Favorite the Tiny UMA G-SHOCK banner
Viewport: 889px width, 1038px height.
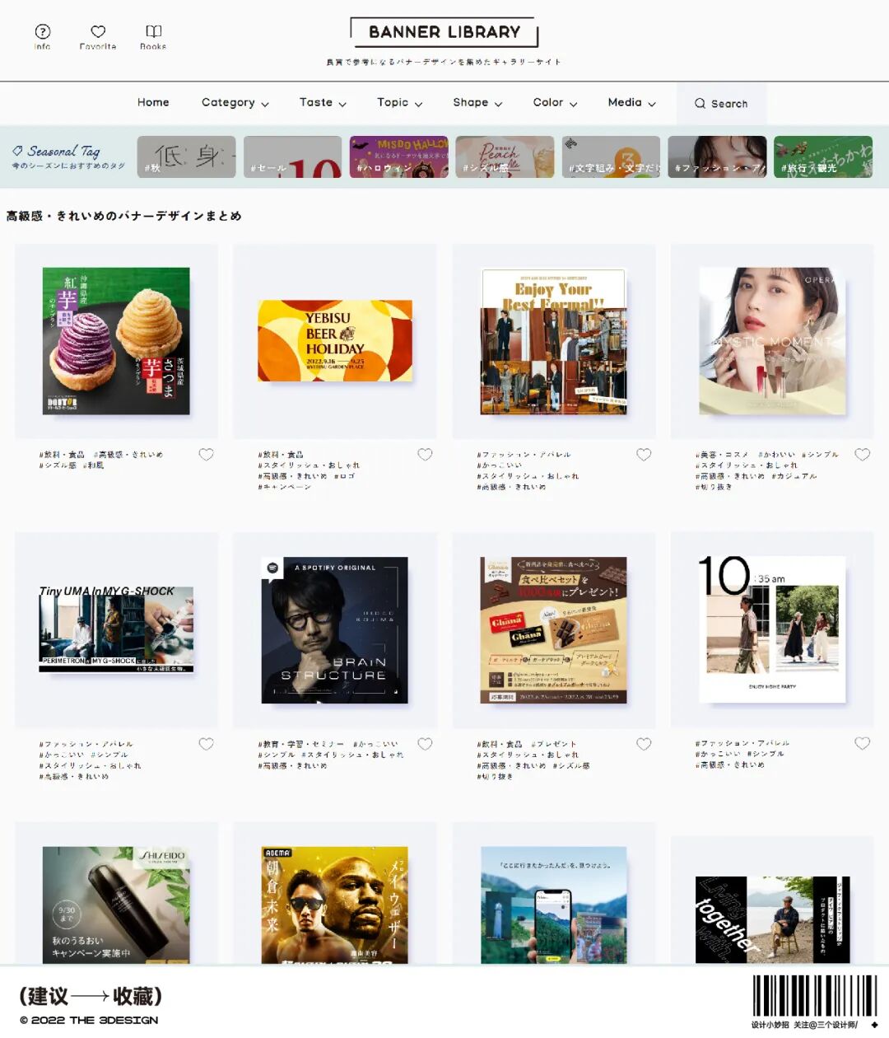point(207,744)
